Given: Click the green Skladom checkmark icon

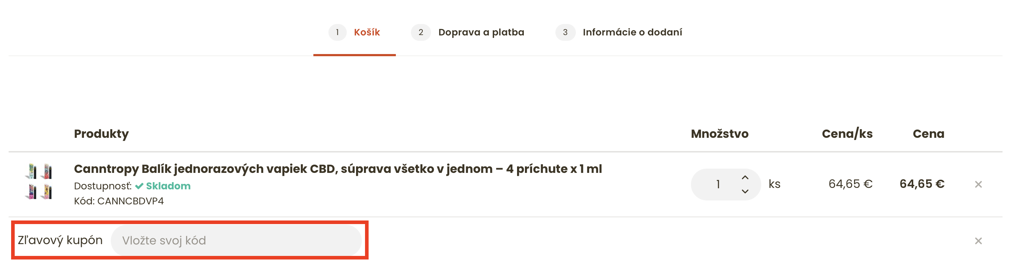Looking at the screenshot, I should pos(139,186).
